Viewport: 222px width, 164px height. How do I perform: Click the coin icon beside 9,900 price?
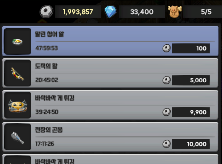167,112
